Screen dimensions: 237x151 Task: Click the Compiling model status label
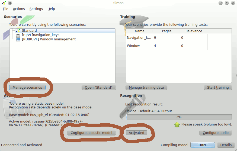click(174, 145)
